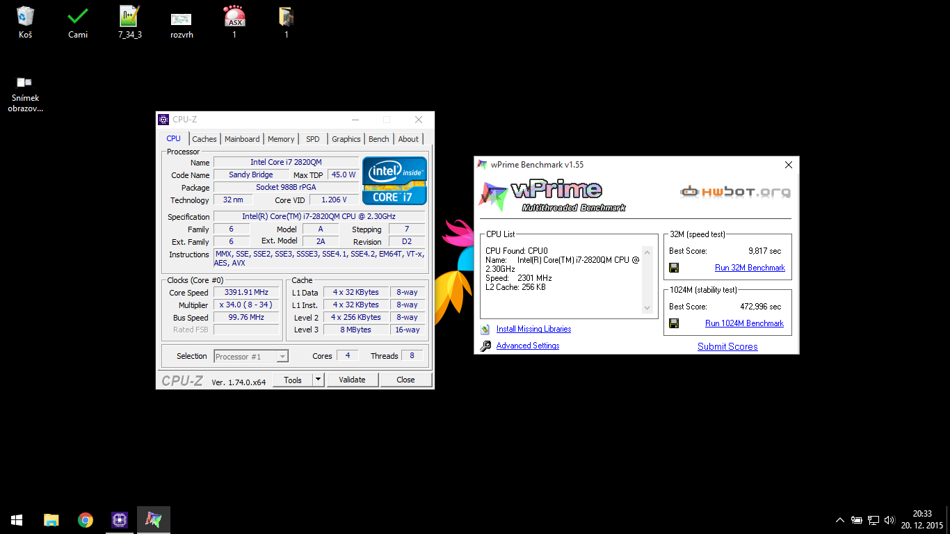Click the hwbot.org logo in wPrime
Viewport: 950px width, 534px height.
click(735, 192)
